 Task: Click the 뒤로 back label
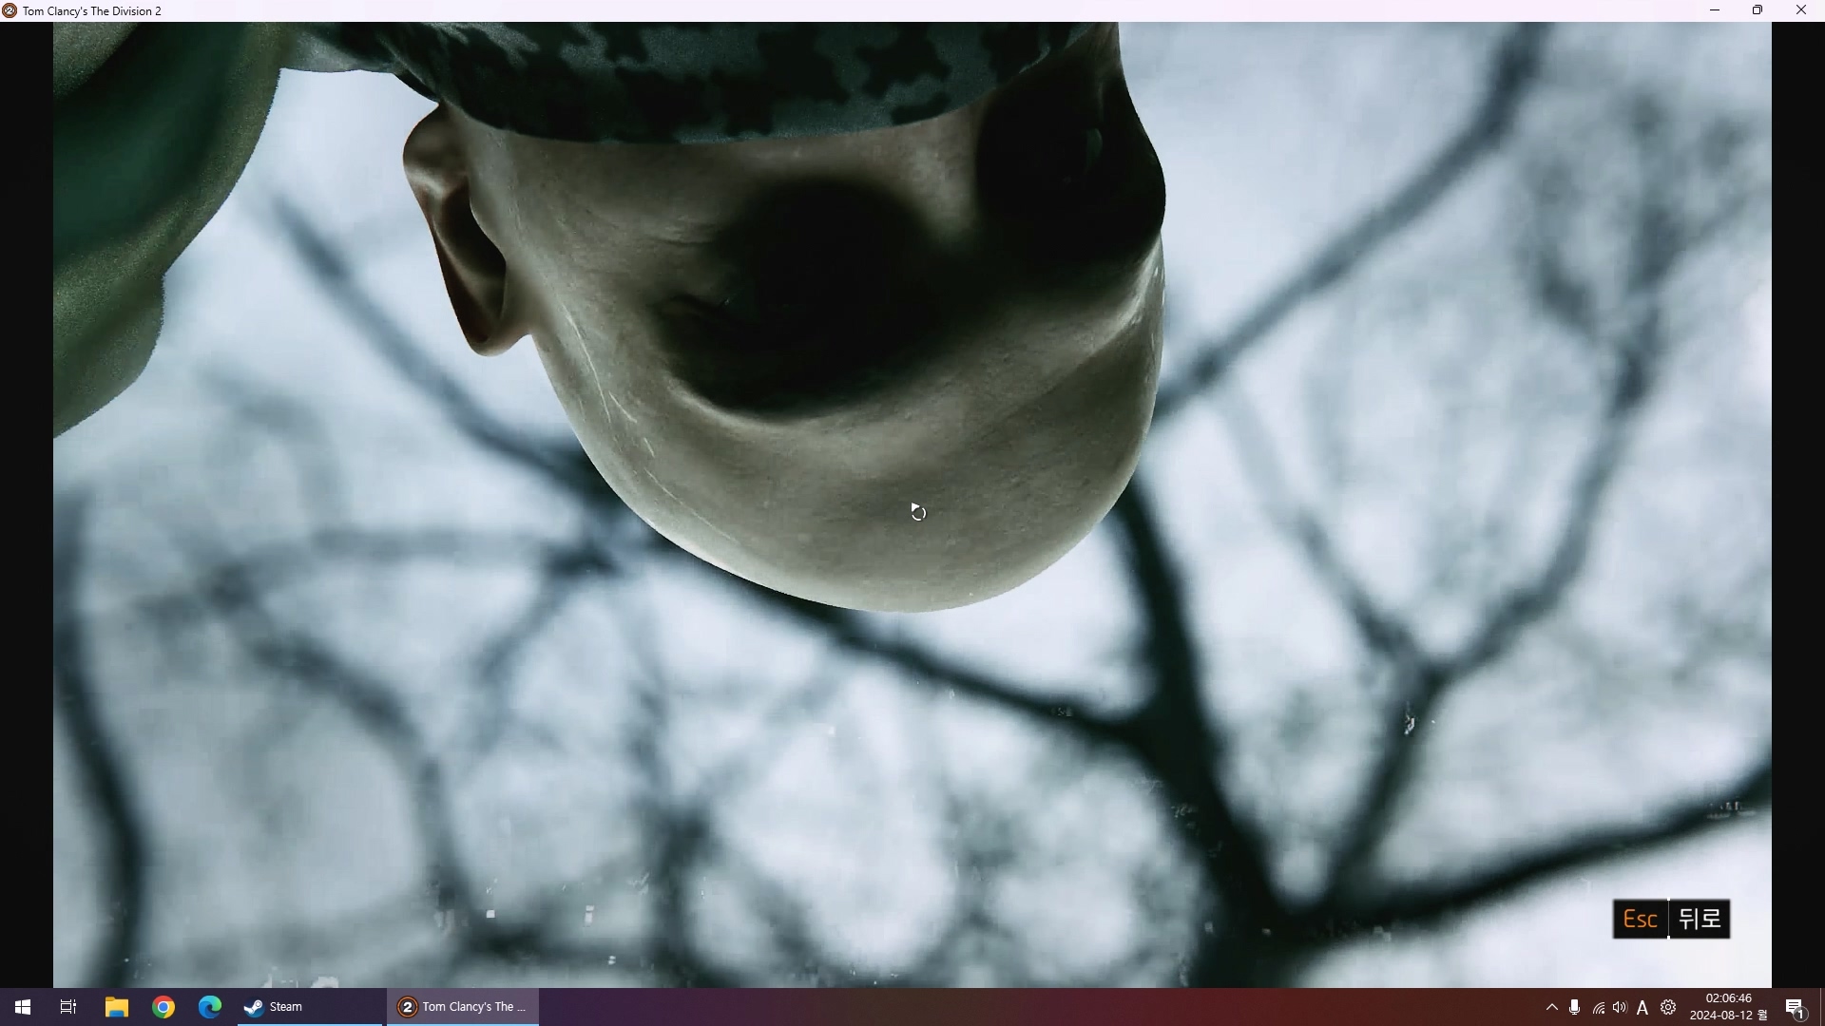coord(1700,919)
